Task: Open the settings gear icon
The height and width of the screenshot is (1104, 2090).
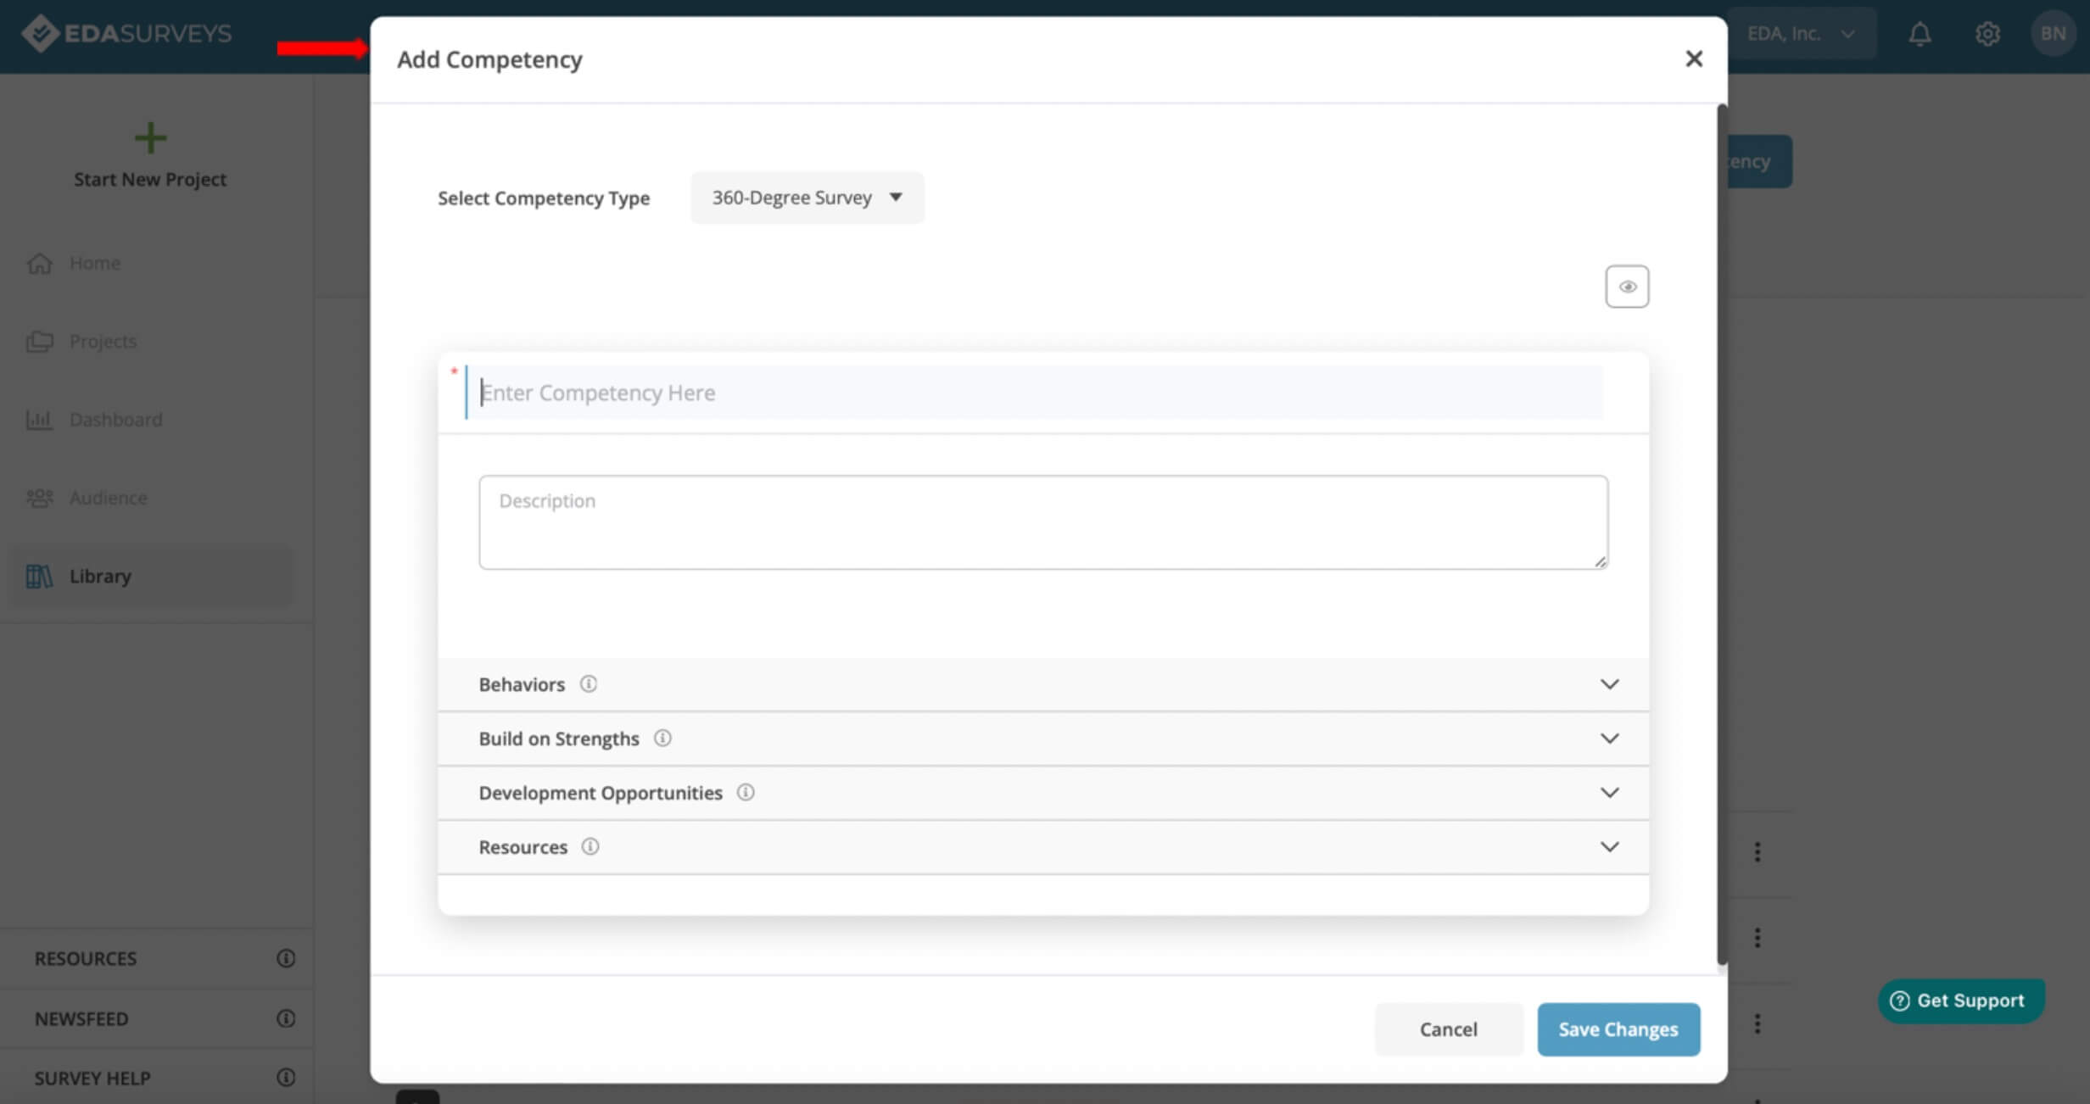Action: point(1987,34)
